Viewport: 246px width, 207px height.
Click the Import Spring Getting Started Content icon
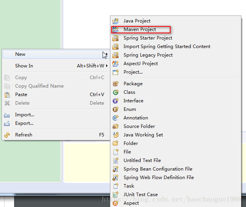(116, 47)
